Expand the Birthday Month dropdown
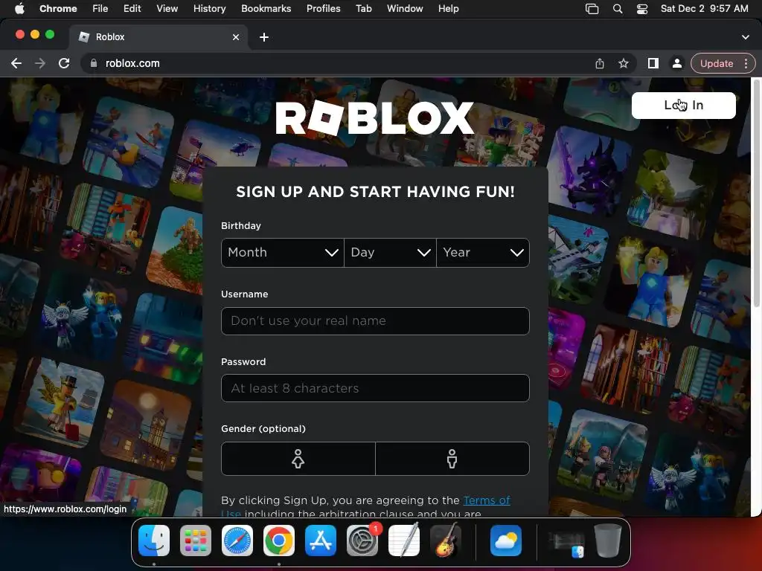Image resolution: width=762 pixels, height=571 pixels. point(282,253)
